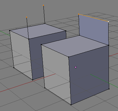
Task: Select orange vertex atop the shorter vertical edge
Action: click(26, 17)
